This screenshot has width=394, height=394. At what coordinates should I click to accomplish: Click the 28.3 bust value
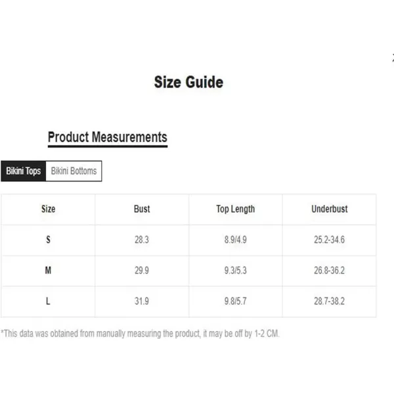click(x=142, y=240)
